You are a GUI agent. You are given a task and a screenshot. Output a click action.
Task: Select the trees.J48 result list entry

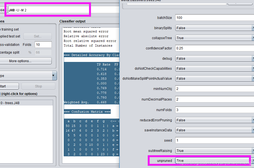pos(26,103)
